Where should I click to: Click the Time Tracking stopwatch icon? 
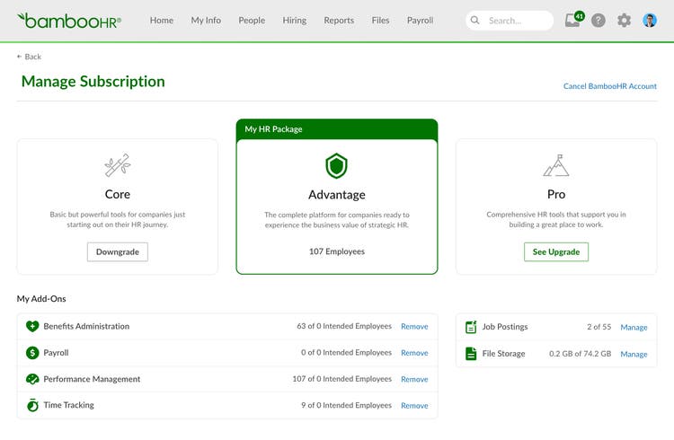[x=32, y=405]
